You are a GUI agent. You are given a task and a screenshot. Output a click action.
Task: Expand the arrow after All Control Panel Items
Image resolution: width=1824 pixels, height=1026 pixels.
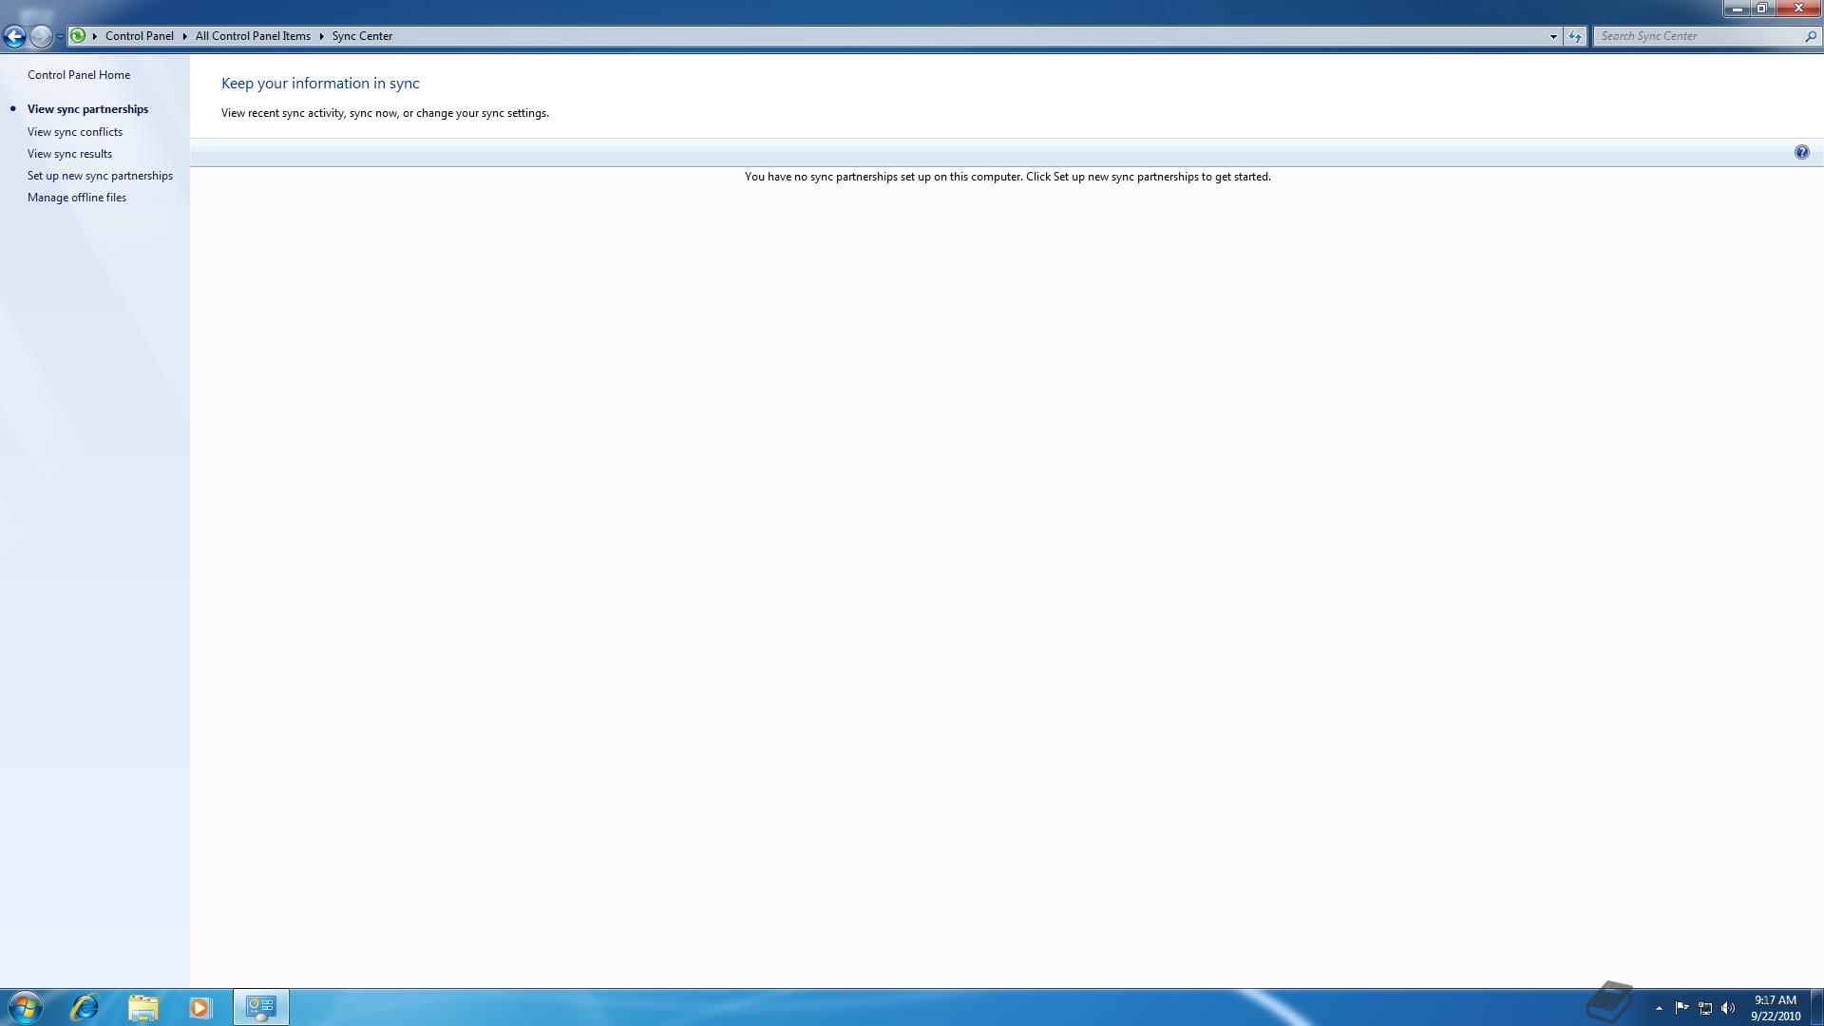[x=321, y=36]
